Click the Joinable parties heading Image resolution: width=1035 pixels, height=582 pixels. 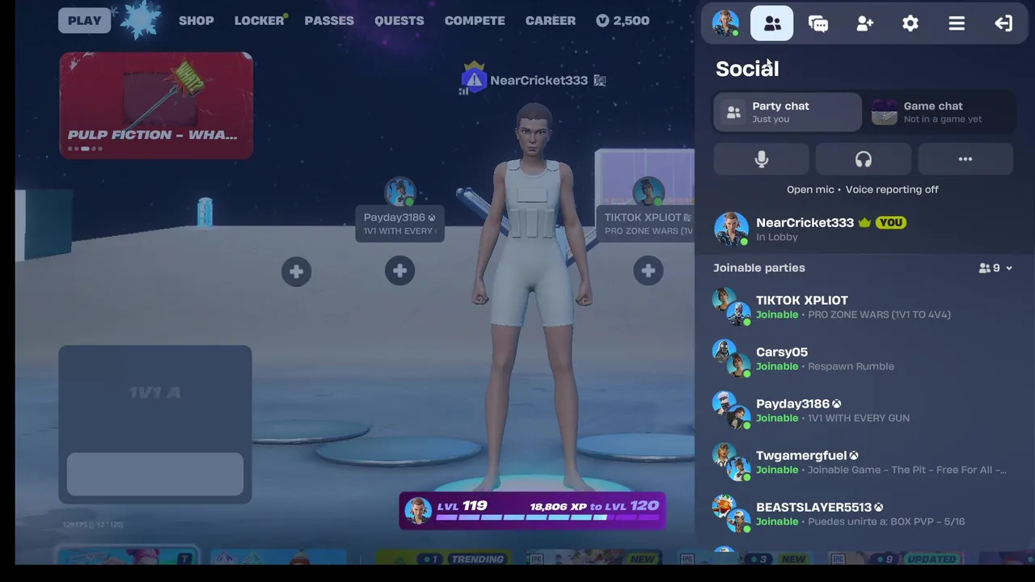point(759,268)
